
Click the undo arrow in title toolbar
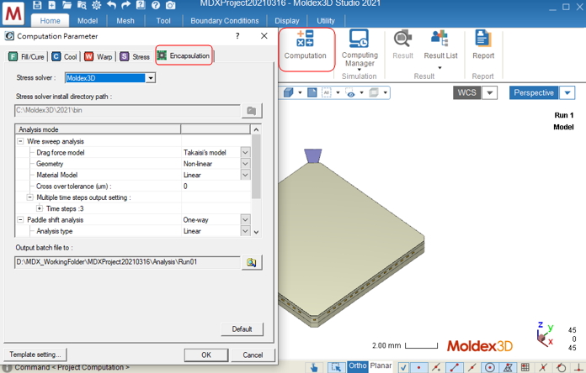tap(112, 5)
